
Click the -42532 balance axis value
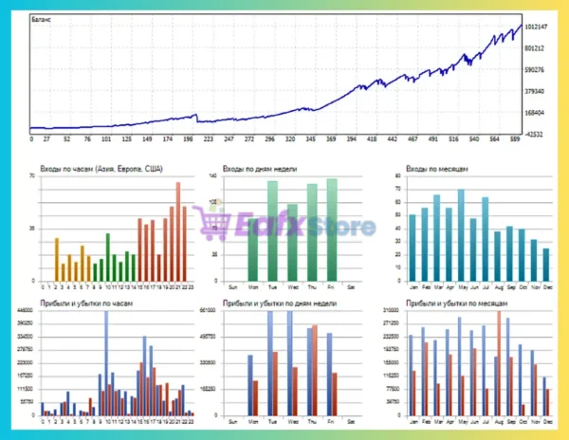click(534, 135)
